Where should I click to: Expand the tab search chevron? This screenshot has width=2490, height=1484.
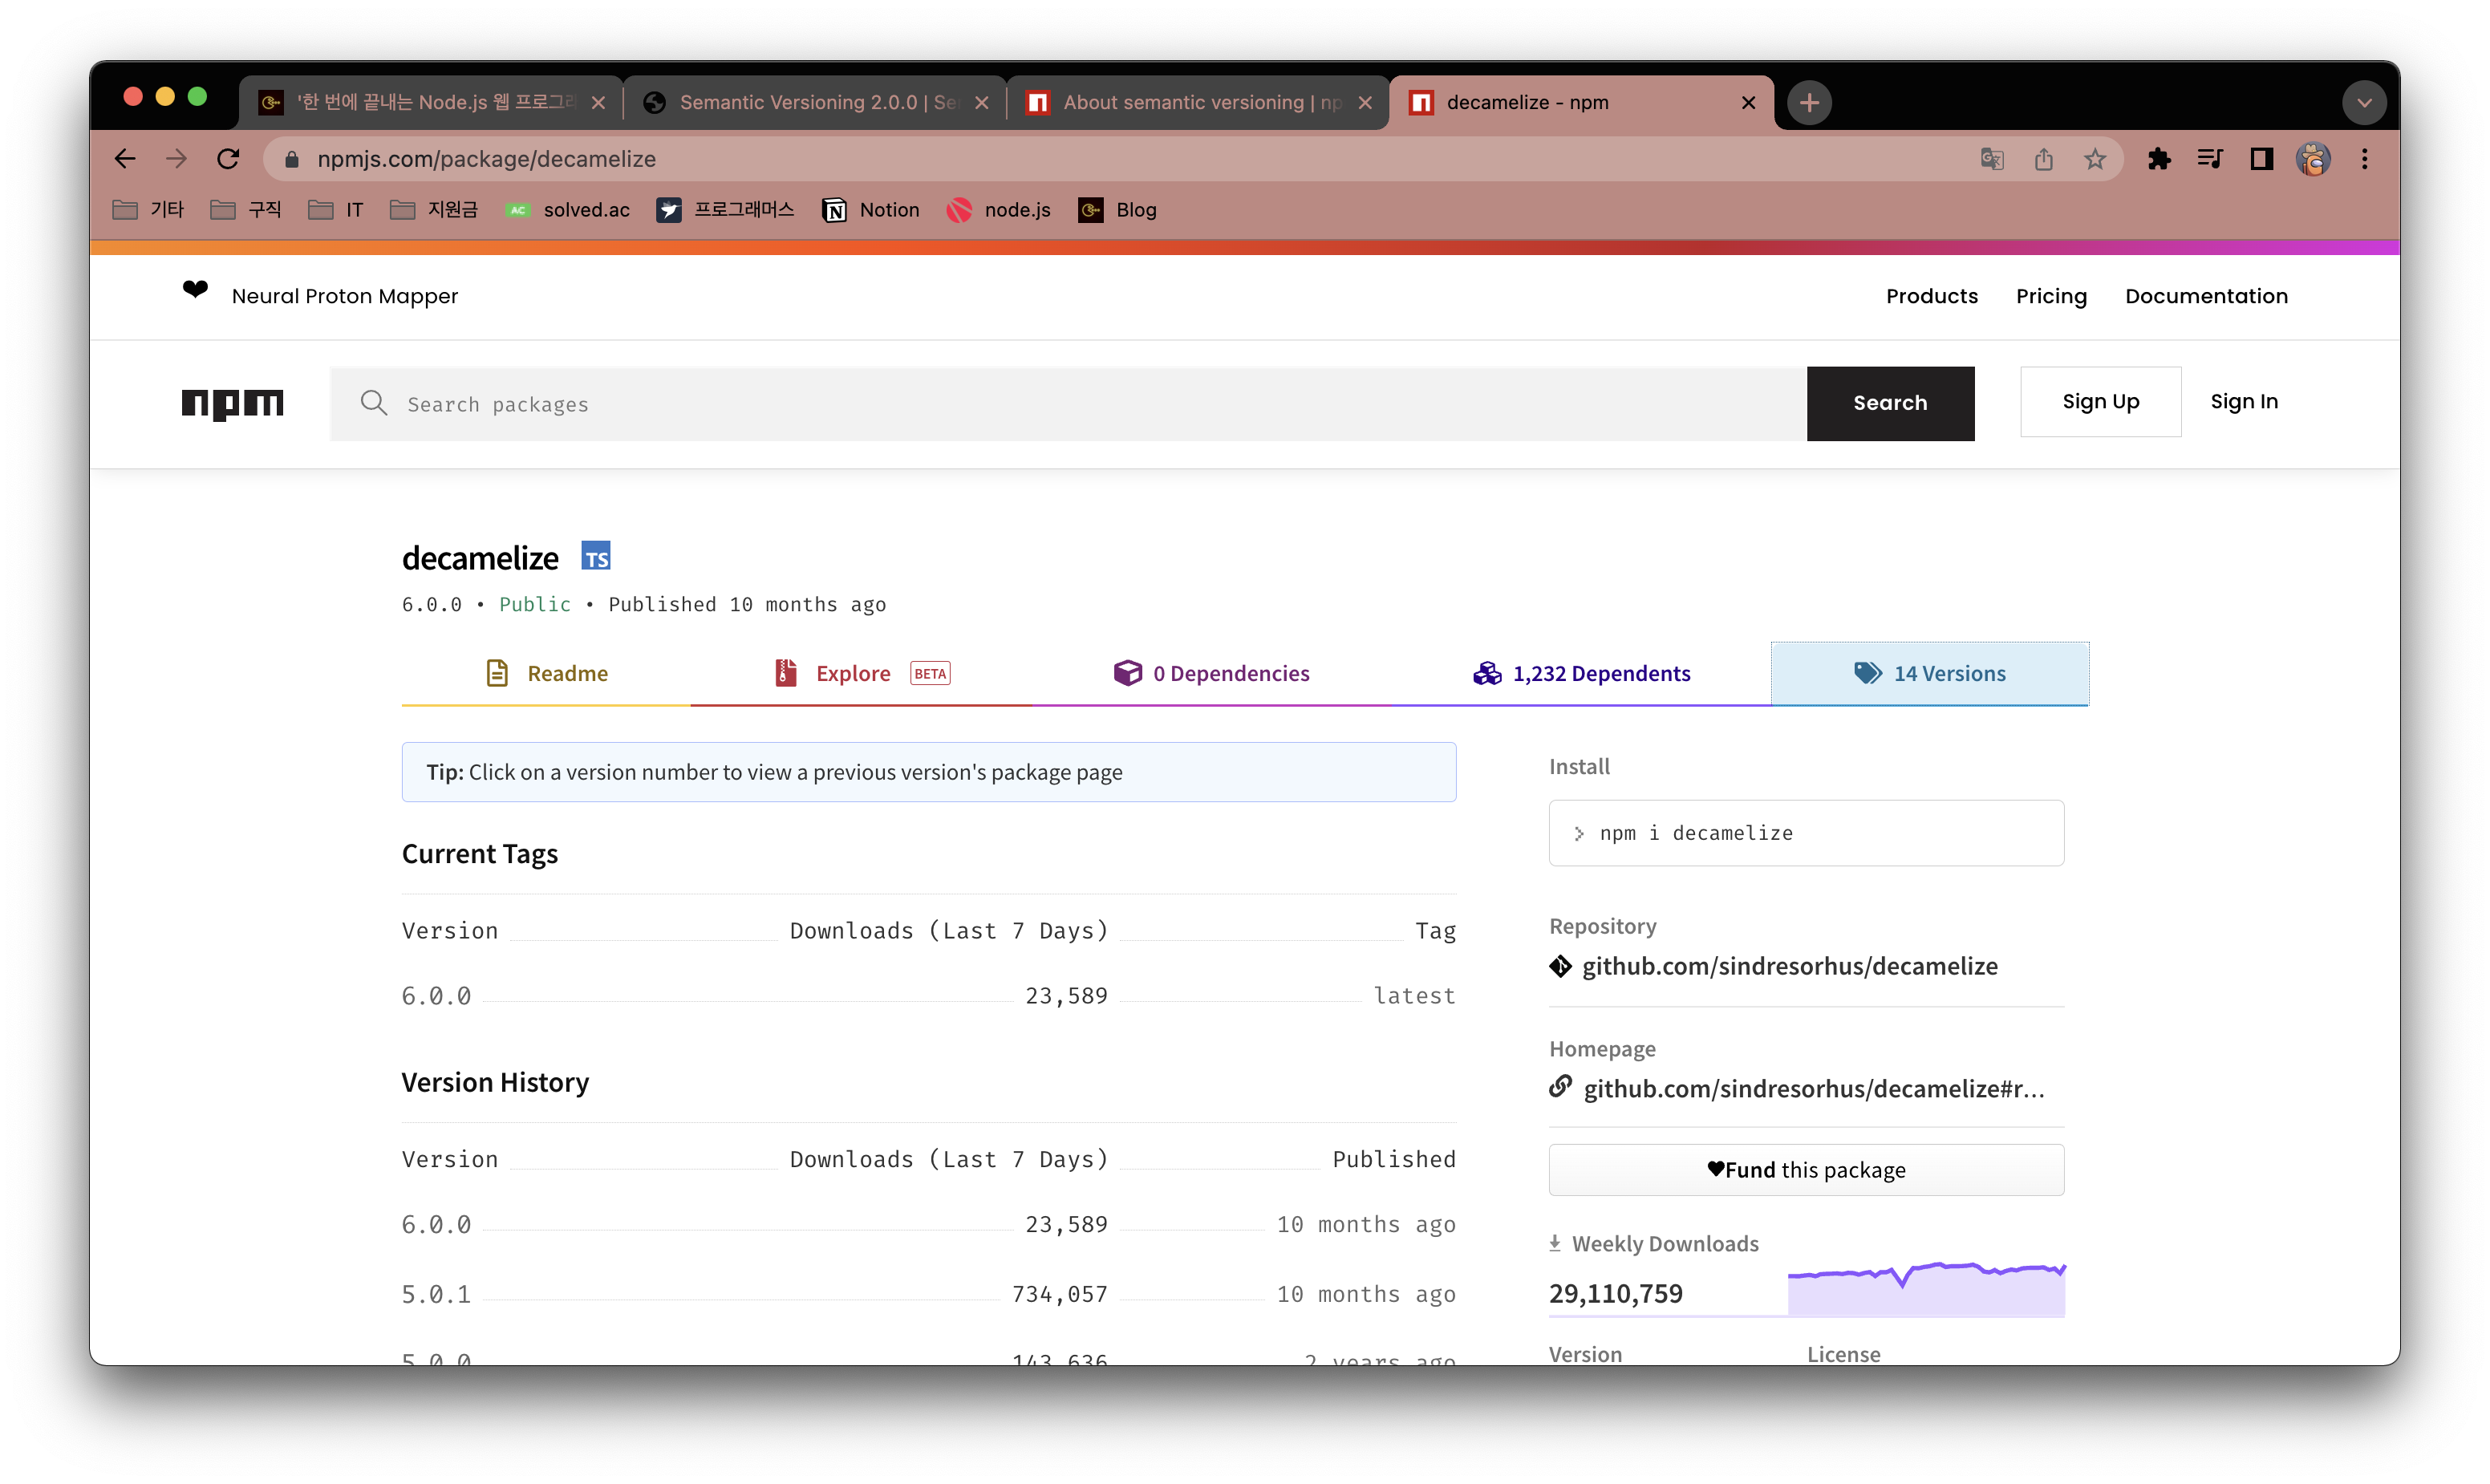point(2364,103)
